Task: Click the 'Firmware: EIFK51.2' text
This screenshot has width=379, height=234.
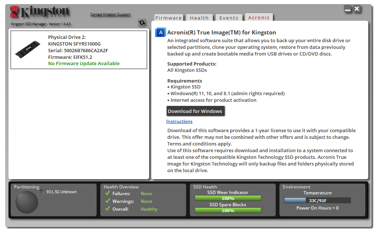Action: point(70,57)
